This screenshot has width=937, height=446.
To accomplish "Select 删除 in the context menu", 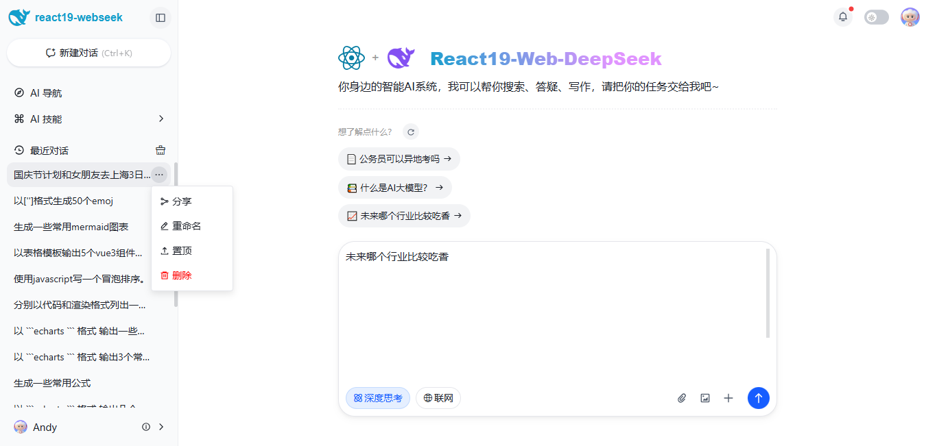I will [192, 275].
